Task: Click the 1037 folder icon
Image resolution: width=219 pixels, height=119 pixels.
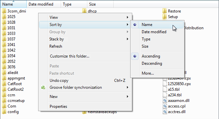Action: pyautogui.click(x=4, y=39)
